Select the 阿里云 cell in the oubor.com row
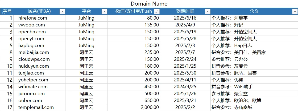Viewport: 298px width, 111px height. point(86,100)
